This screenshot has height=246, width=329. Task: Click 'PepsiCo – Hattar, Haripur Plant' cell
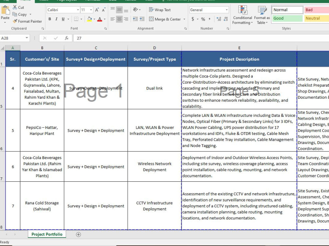coord(42,130)
